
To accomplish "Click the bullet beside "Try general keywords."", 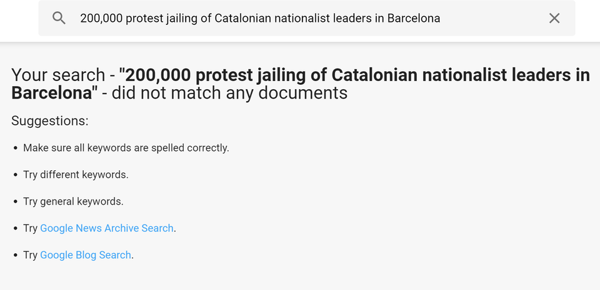I will [x=16, y=202].
